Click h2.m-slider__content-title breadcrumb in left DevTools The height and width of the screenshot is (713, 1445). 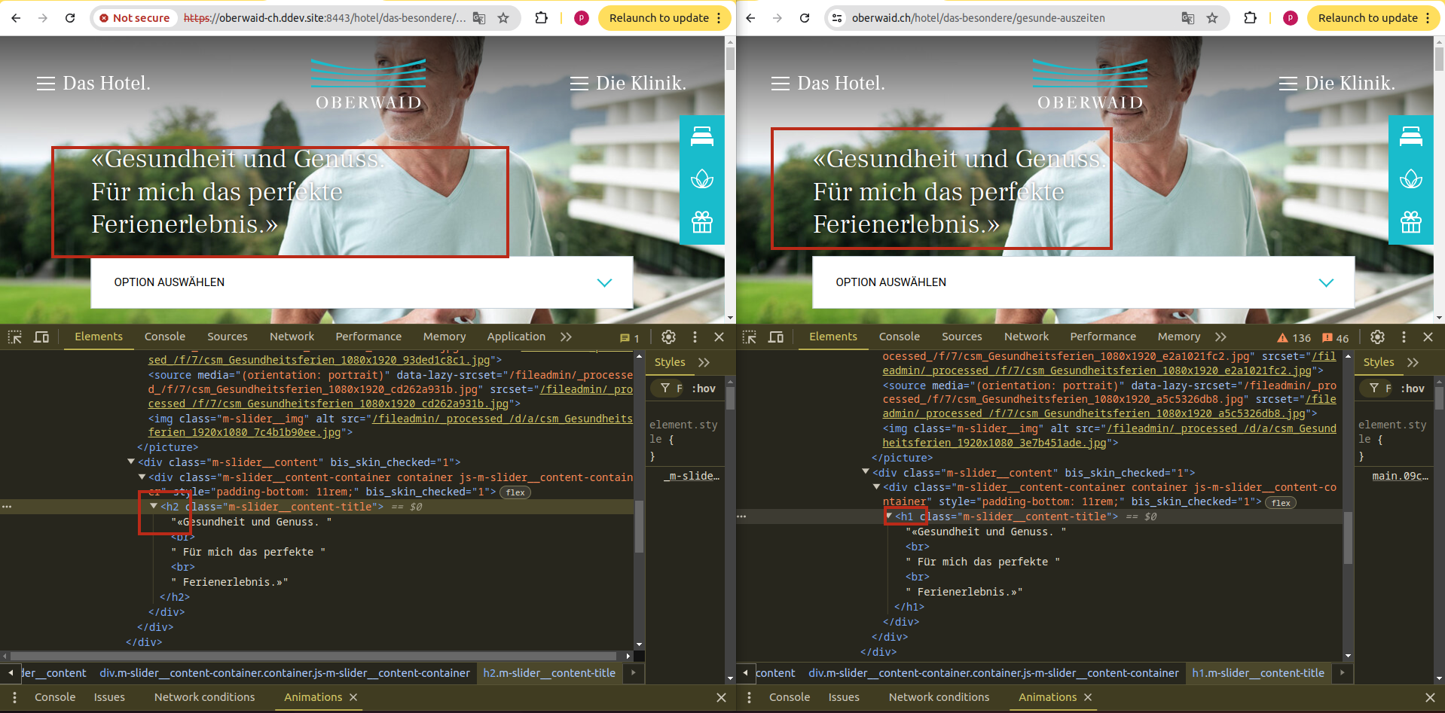pyautogui.click(x=549, y=673)
